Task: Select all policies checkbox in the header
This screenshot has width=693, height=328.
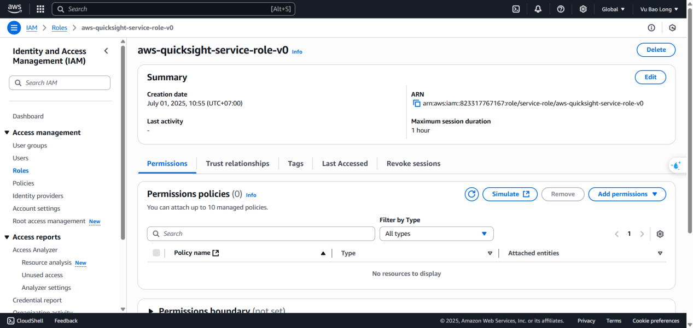Action: [x=156, y=253]
